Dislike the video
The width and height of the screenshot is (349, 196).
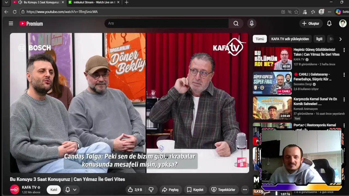(x=151, y=190)
